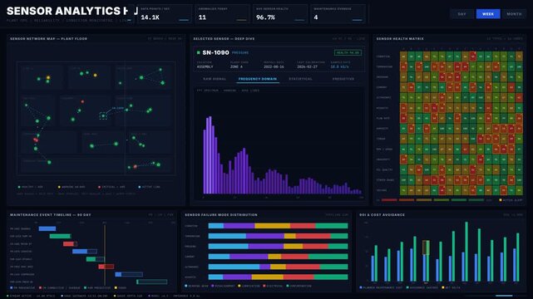Toggle Bearing Wear in the failure mode legend

click(197, 286)
